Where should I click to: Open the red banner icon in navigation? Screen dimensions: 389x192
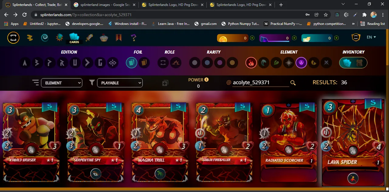click(x=119, y=38)
